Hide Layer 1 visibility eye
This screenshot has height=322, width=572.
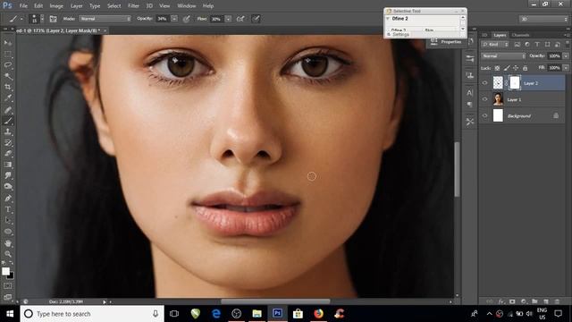(484, 99)
